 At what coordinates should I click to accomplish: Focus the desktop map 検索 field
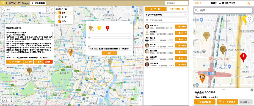[24, 10]
